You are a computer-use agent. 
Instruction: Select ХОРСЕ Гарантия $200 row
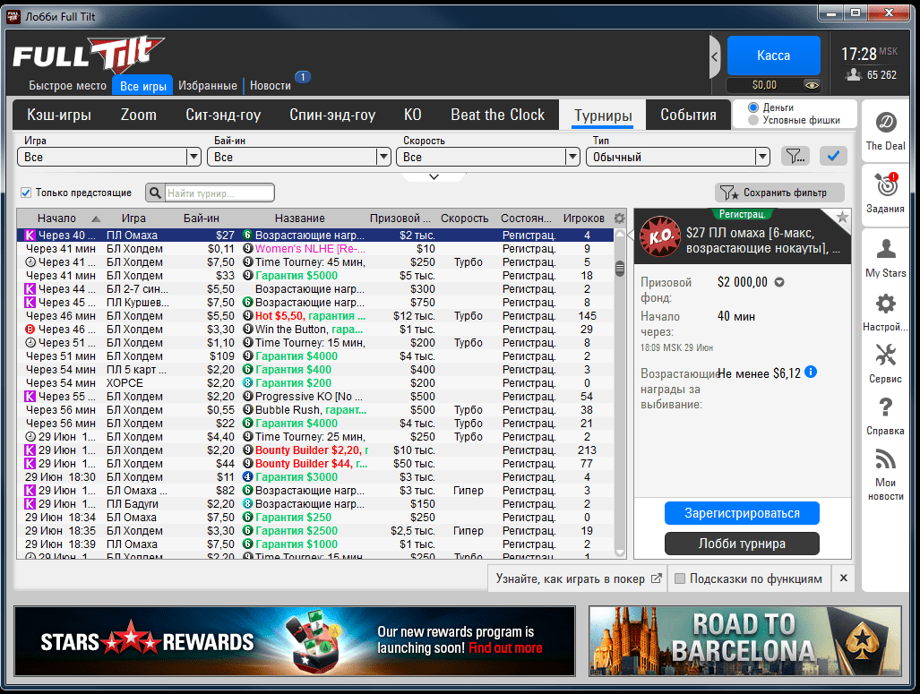pyautogui.click(x=315, y=383)
